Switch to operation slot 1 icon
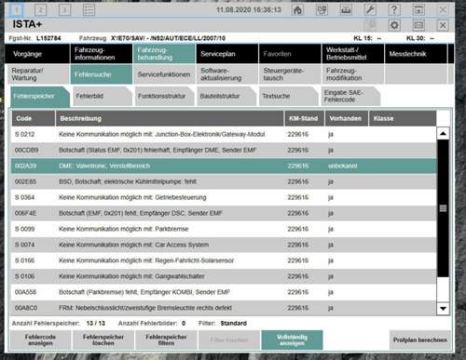Image resolution: width=466 pixels, height=360 pixels. point(17,9)
